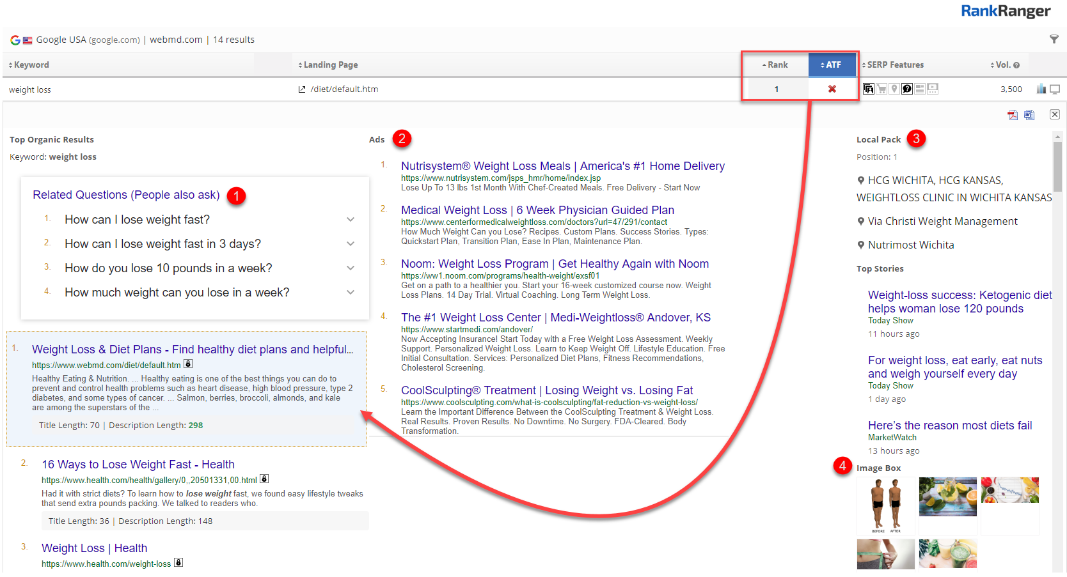Expand "How do you lose 10 pounds in a week?"
The height and width of the screenshot is (577, 1067).
(350, 268)
